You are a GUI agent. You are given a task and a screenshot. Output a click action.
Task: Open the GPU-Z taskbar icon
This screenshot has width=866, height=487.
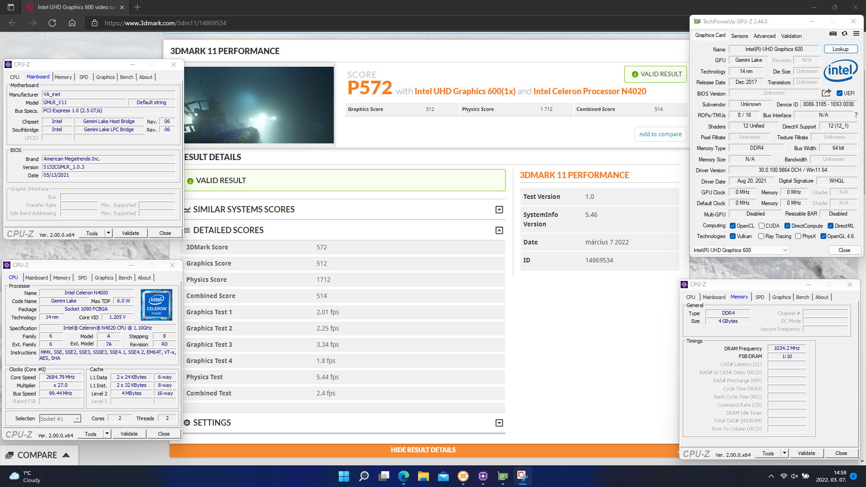503,476
